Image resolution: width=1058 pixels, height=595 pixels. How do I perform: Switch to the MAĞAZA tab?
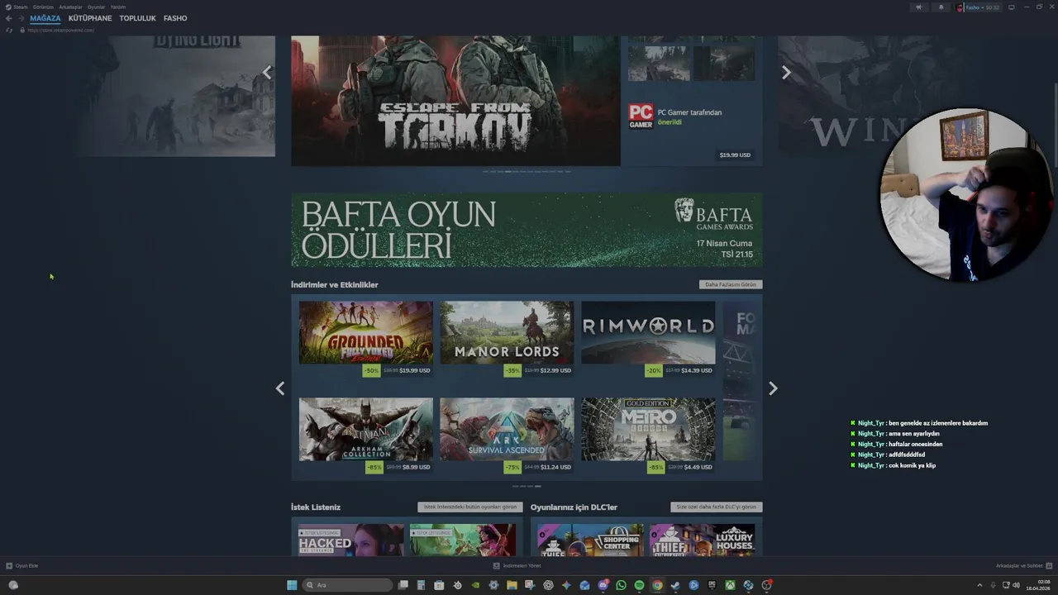click(x=45, y=18)
